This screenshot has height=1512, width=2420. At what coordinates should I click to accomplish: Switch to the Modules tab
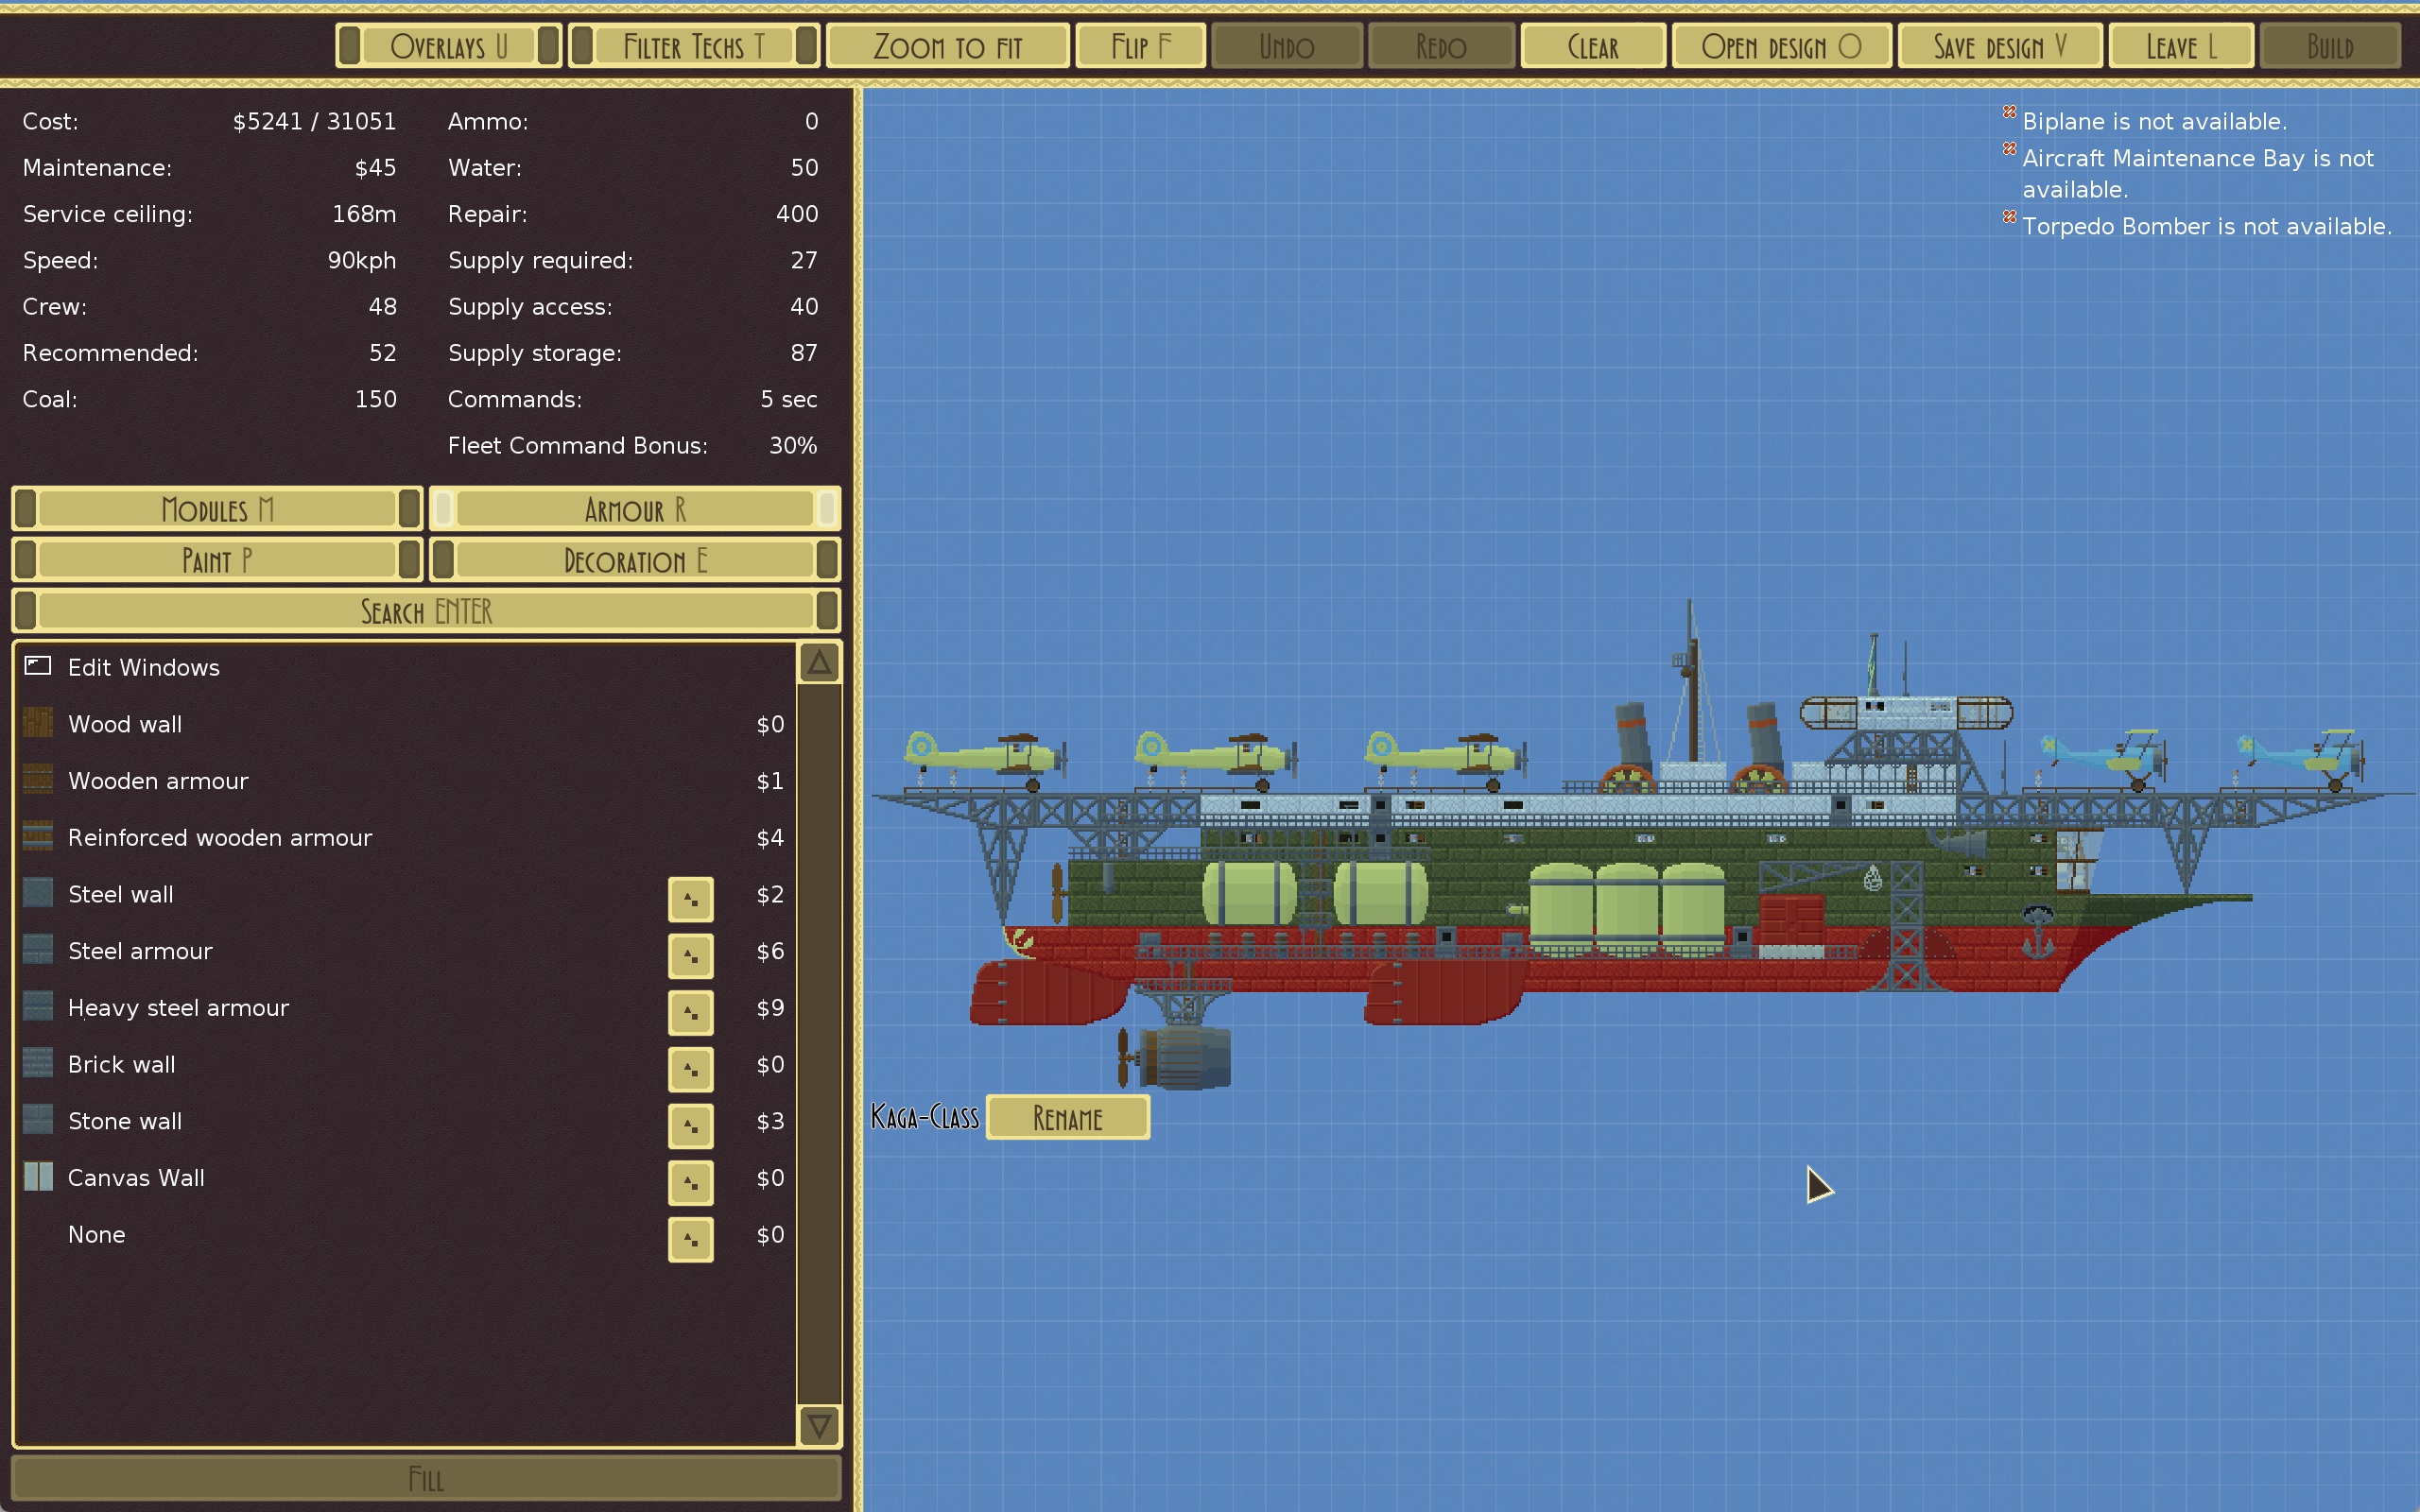pos(217,509)
